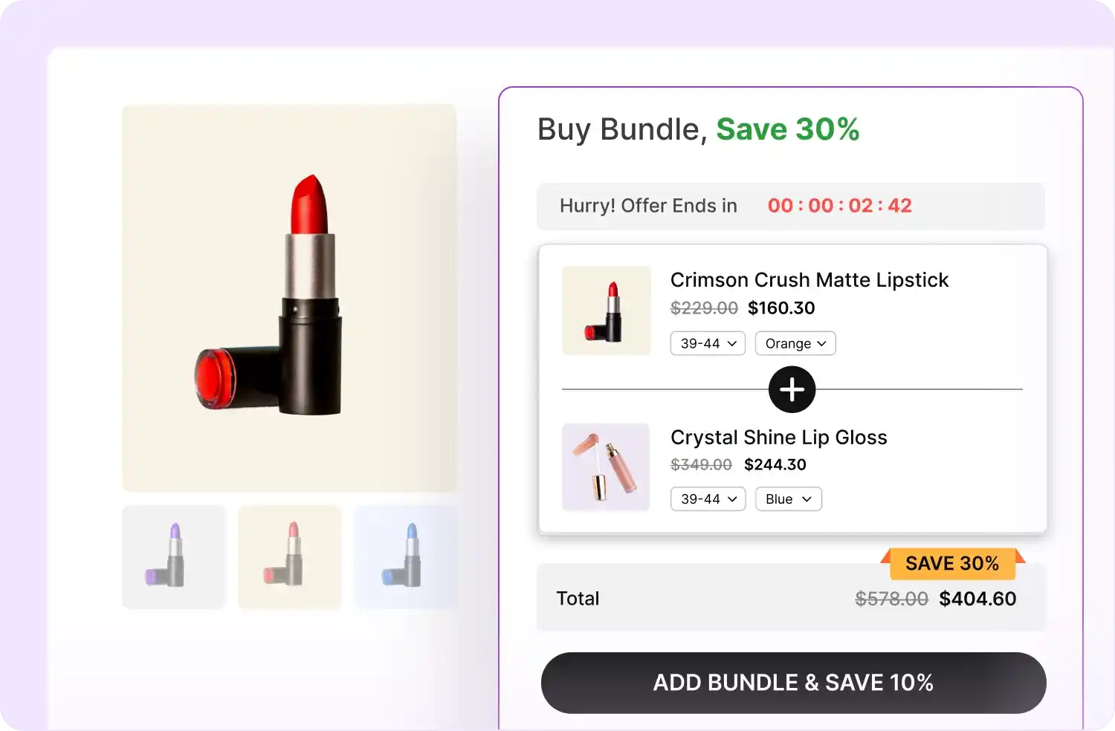Select the purple lipstick thumbnail

tap(173, 556)
